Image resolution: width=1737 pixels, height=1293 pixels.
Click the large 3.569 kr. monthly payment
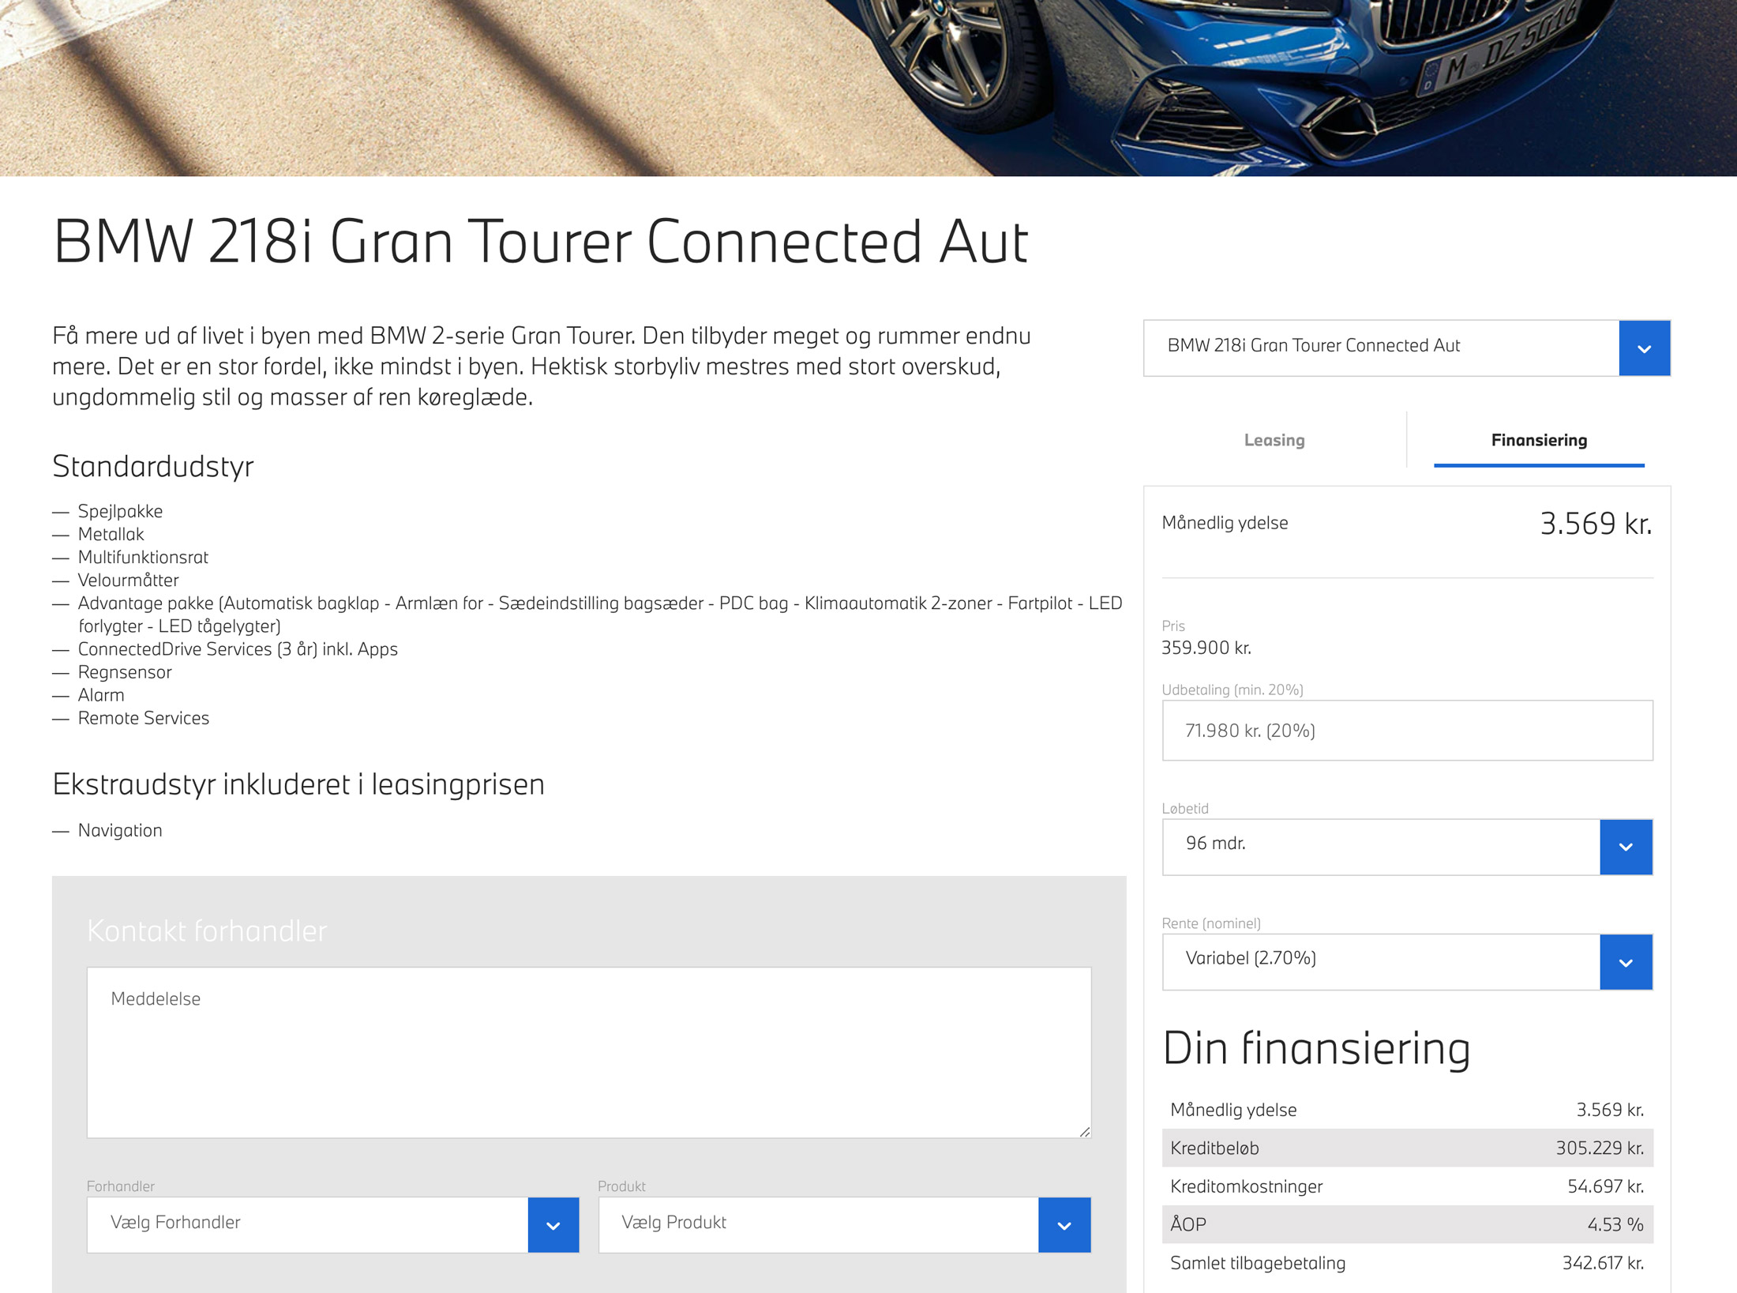pyautogui.click(x=1596, y=524)
